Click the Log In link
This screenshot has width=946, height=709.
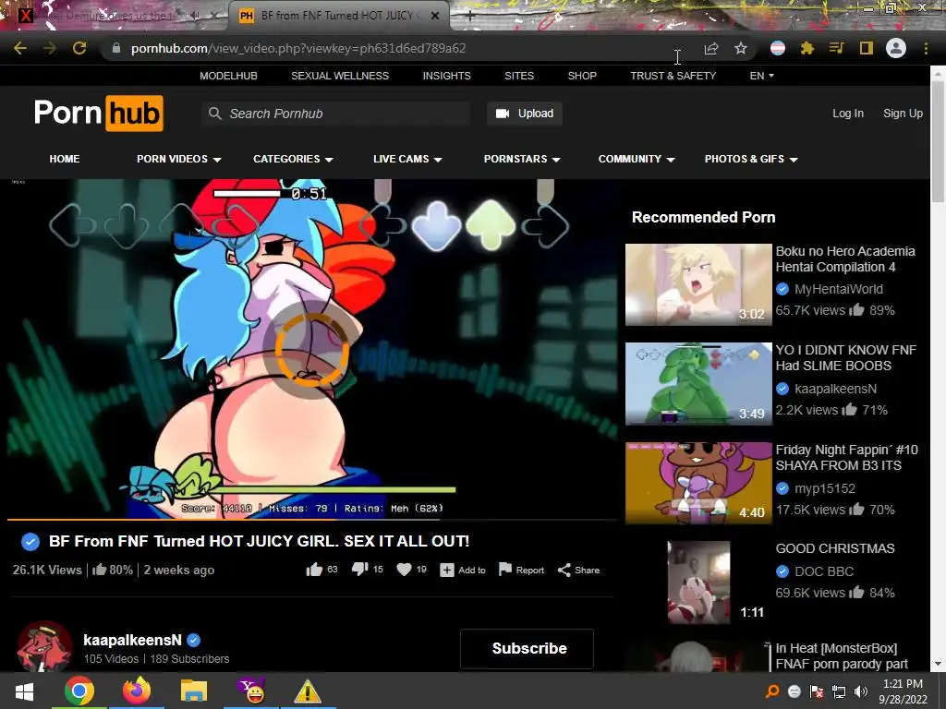click(848, 114)
